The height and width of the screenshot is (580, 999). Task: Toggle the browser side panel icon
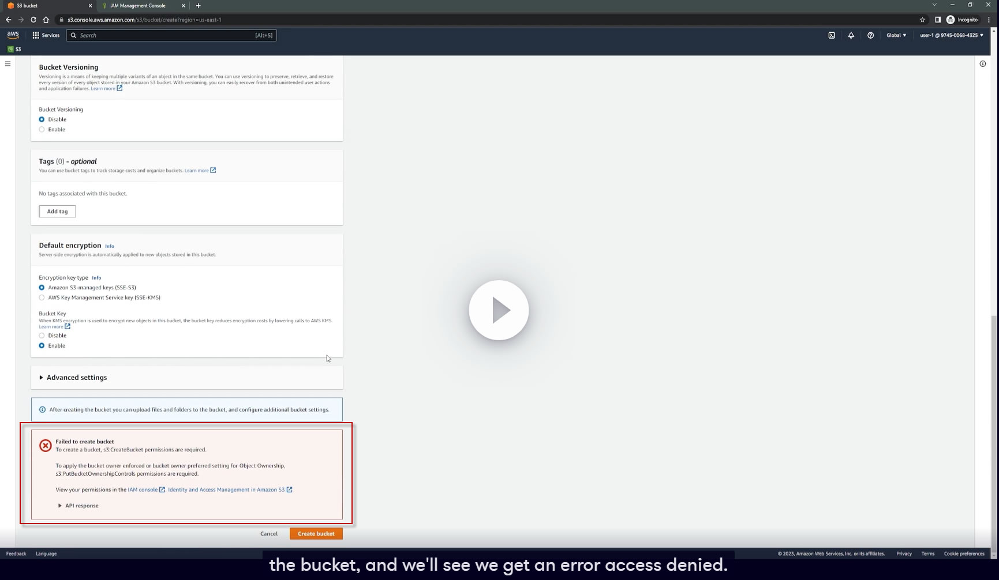(x=938, y=20)
